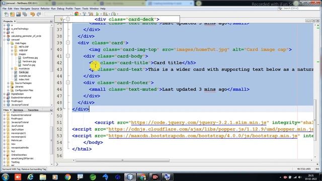
Task: Open the jquery slim script URL link
Action: point(199,123)
